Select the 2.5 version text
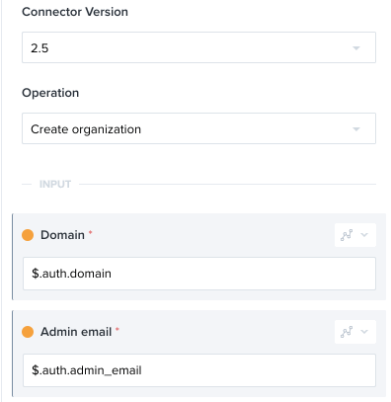This screenshot has height=402, width=391. click(39, 48)
